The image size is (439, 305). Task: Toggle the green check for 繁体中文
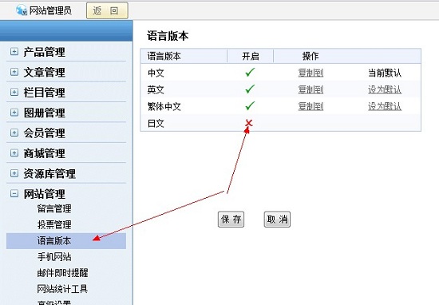pyautogui.click(x=250, y=106)
